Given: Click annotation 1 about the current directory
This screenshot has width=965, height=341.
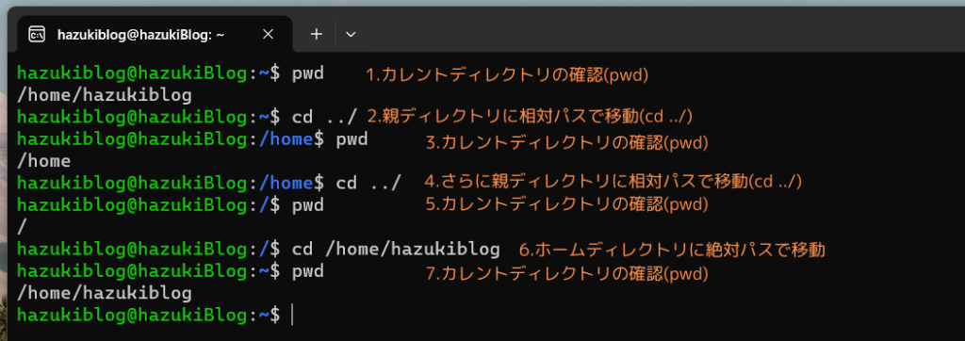Looking at the screenshot, I should coord(508,74).
